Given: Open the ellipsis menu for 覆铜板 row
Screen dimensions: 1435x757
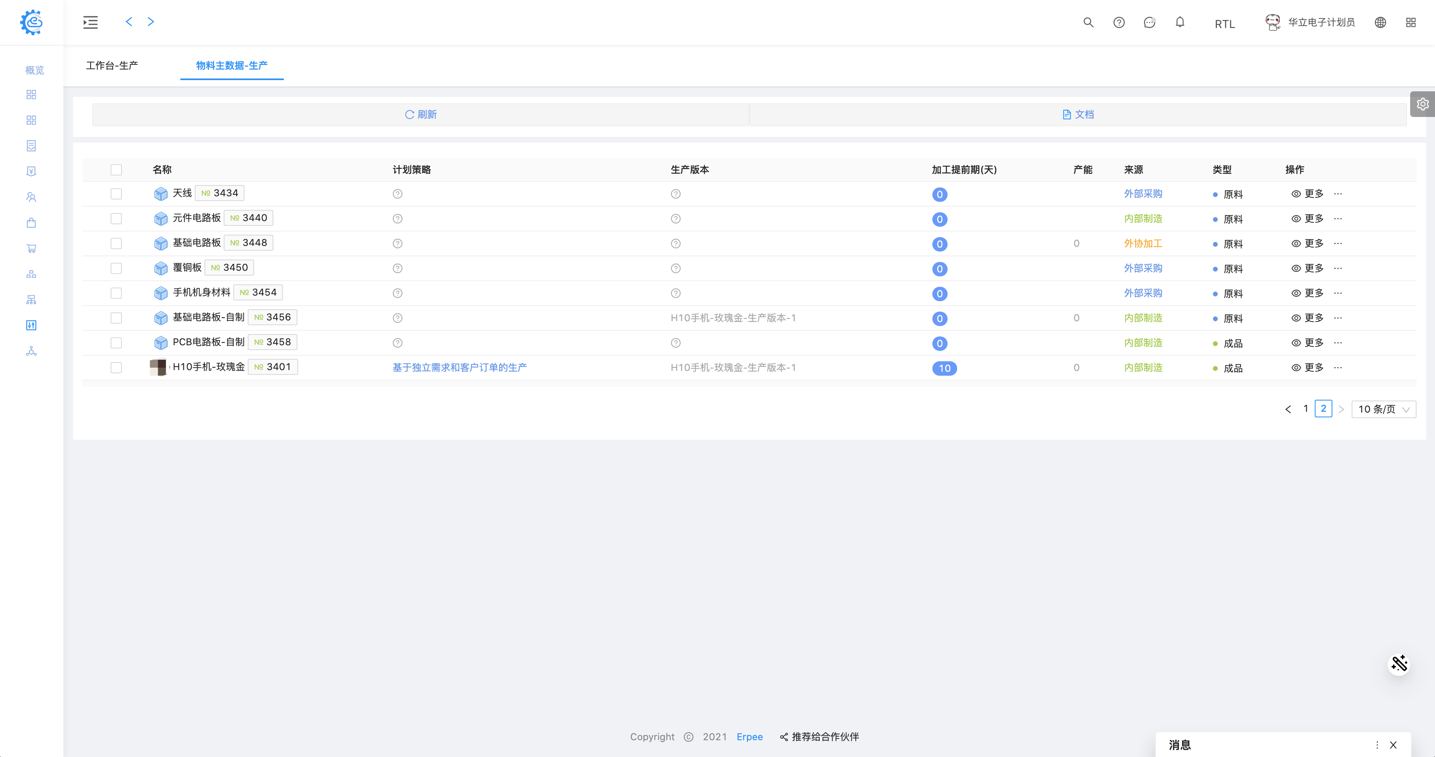Looking at the screenshot, I should 1338,268.
